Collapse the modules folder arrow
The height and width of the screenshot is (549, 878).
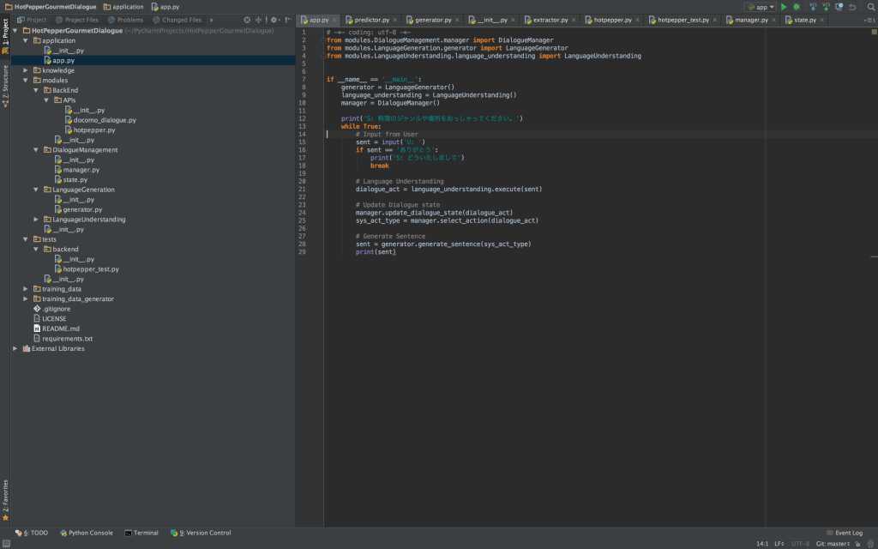[25, 80]
